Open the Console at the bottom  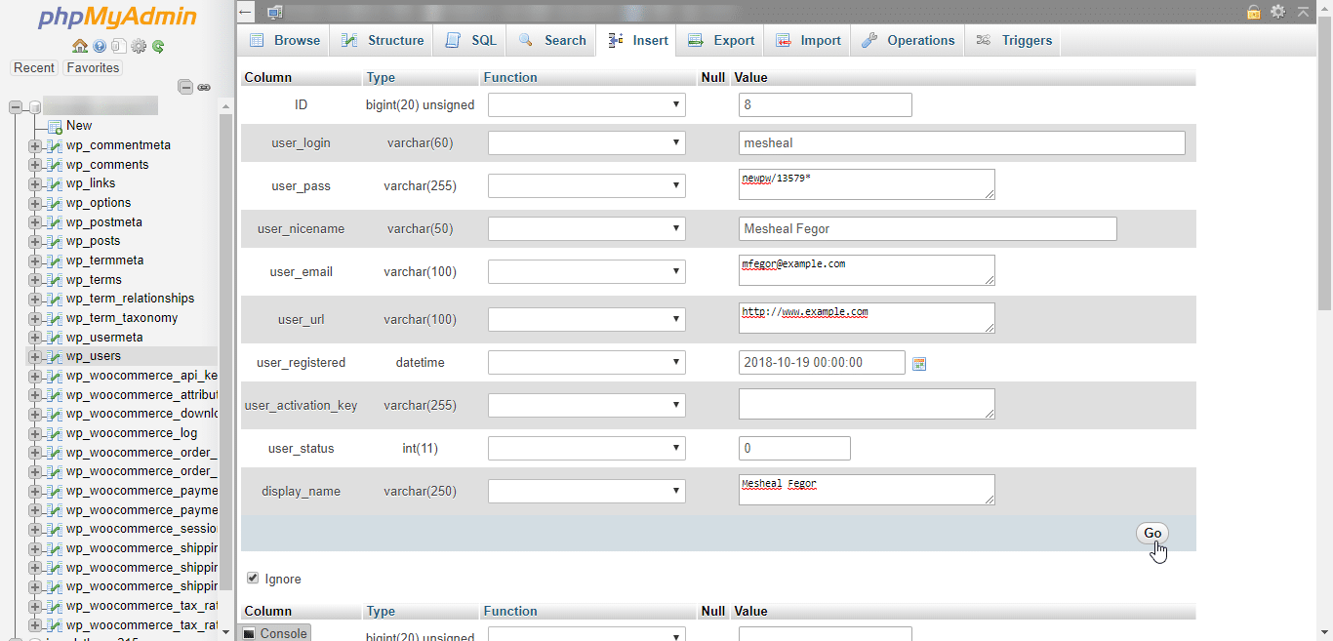[x=274, y=633]
